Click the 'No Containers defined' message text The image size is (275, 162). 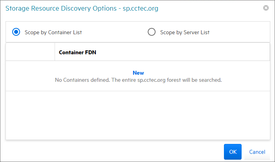point(138,80)
